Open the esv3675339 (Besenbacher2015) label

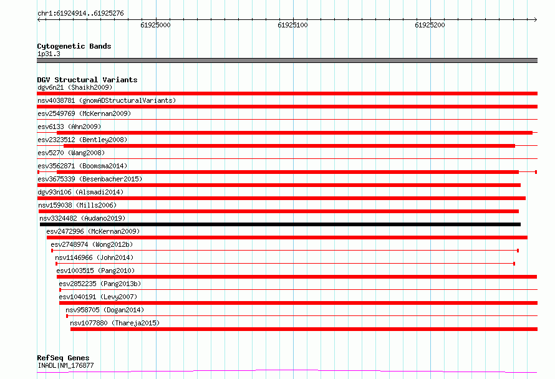[90, 179]
